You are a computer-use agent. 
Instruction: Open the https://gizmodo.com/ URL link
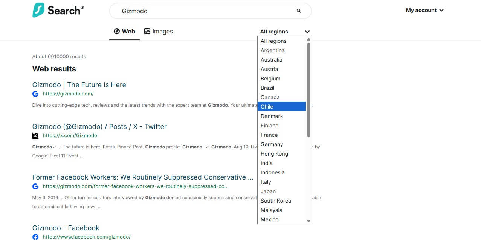pyautogui.click(x=68, y=94)
